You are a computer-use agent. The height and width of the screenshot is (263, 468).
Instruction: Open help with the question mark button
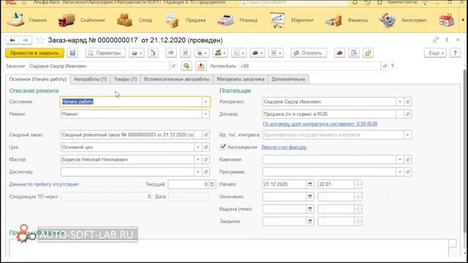coord(455,53)
